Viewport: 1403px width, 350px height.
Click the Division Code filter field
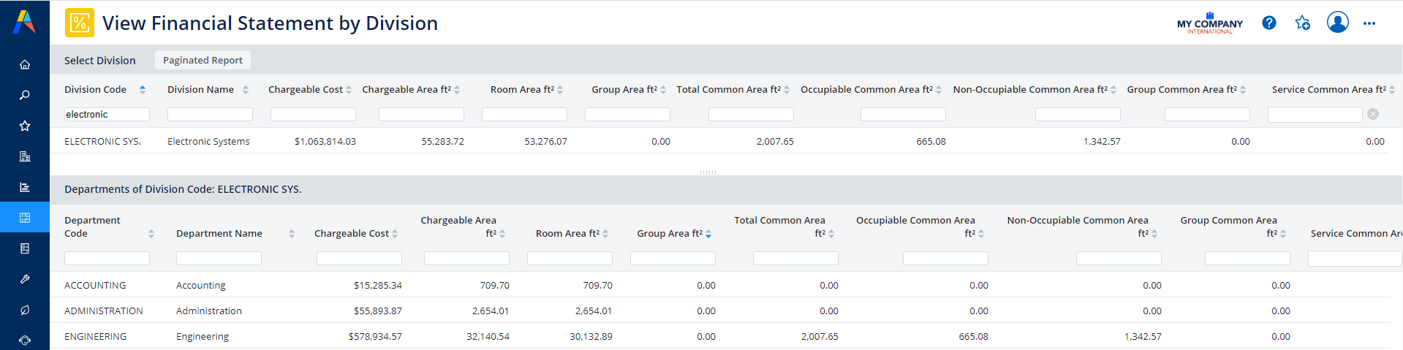(107, 115)
